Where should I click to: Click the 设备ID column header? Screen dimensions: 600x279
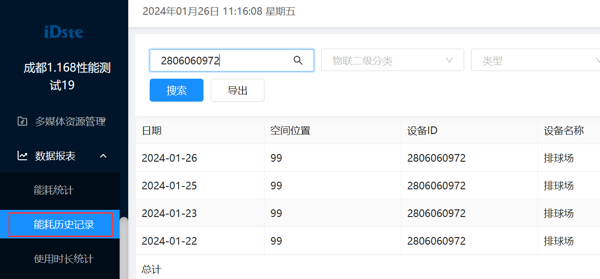pos(422,130)
